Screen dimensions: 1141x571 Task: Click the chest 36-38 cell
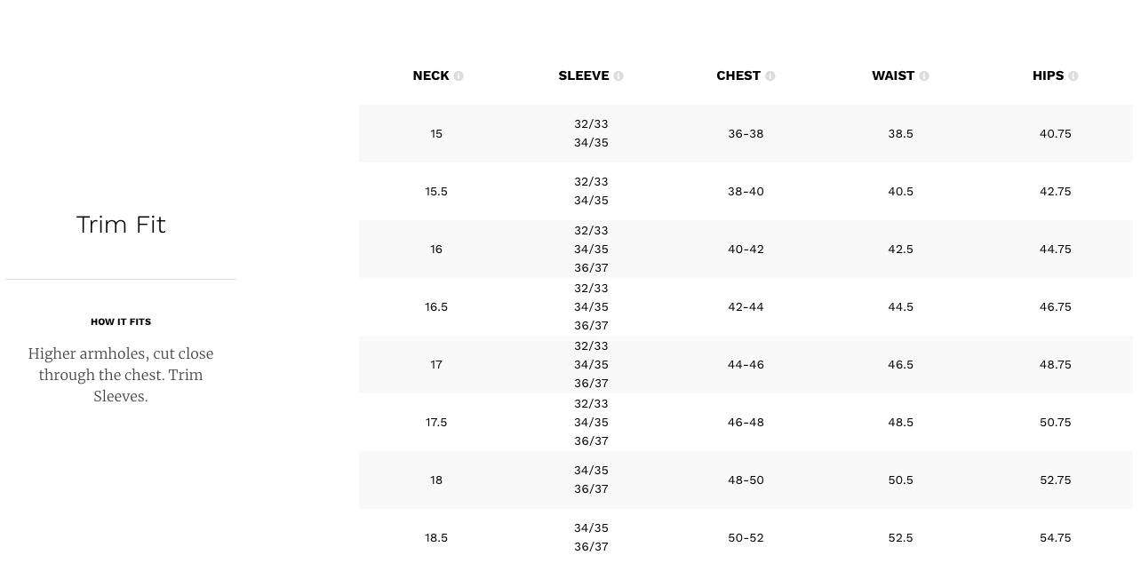click(x=746, y=134)
